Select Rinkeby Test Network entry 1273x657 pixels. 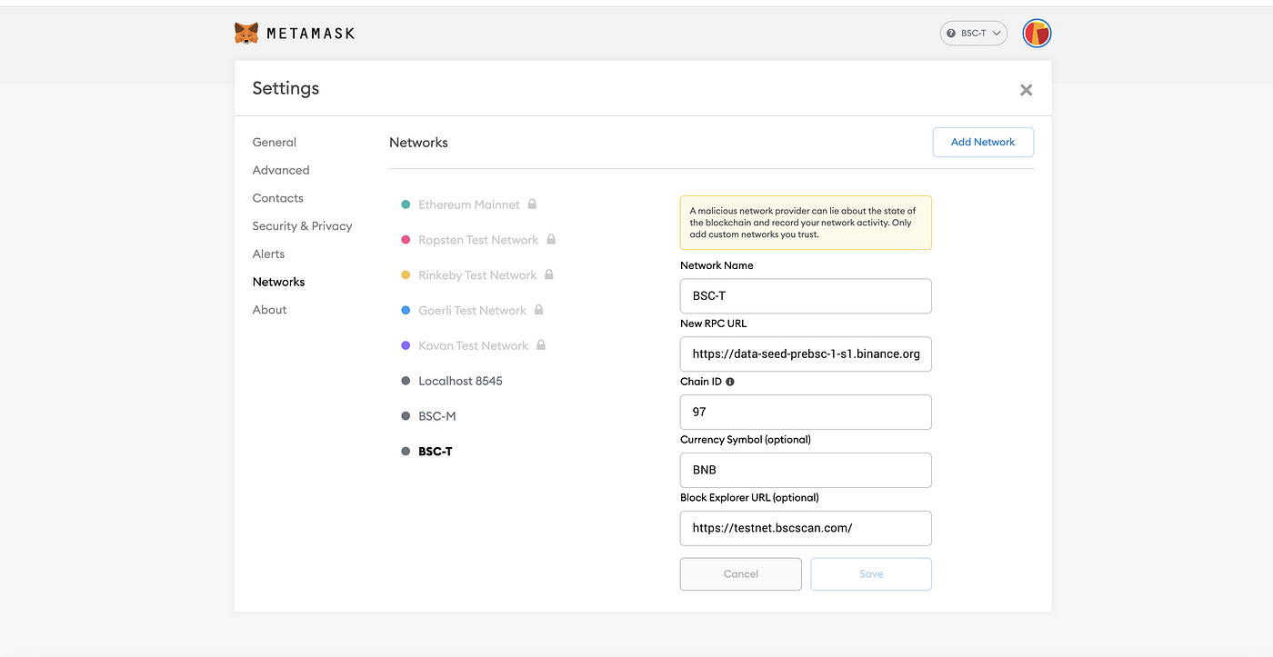tap(477, 275)
